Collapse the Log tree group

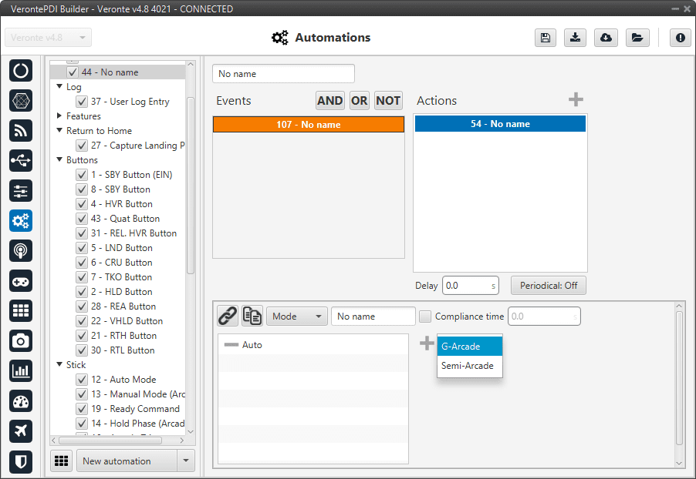click(x=59, y=86)
